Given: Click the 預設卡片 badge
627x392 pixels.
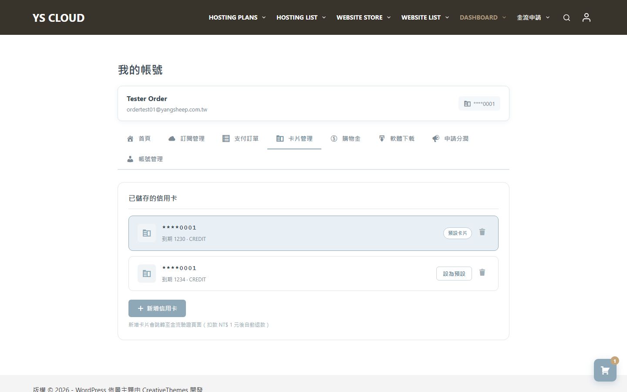Looking at the screenshot, I should point(458,233).
